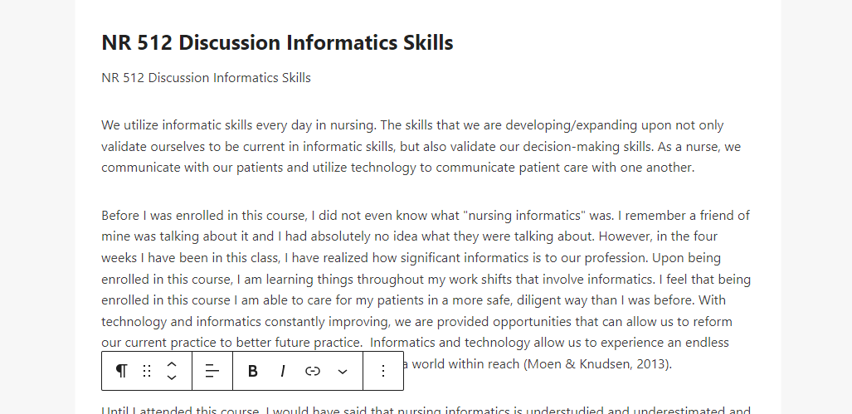This screenshot has width=852, height=414.
Task: Click the gray margin left of the editor canvas
Action: click(37, 207)
